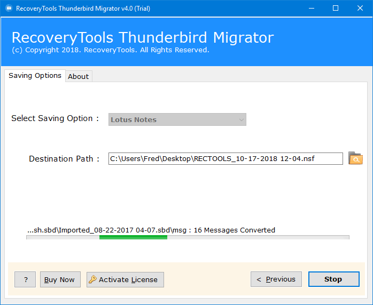Switch to the Saving Options tab
This screenshot has height=305, width=373.
pyautogui.click(x=35, y=76)
